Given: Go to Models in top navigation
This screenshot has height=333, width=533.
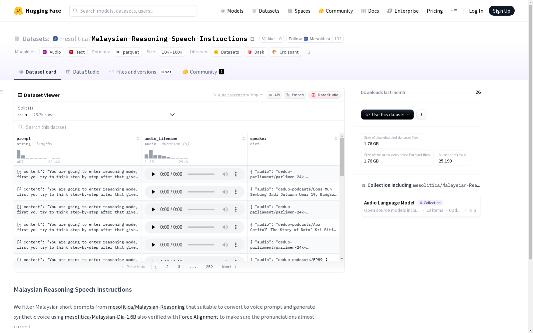Looking at the screenshot, I should [x=232, y=11].
